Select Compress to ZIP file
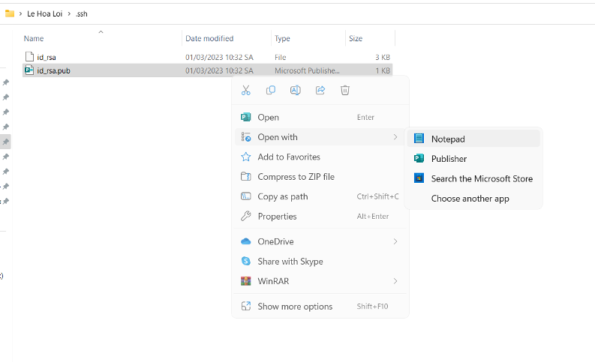Screen dimensions: 595x362 (x=296, y=177)
